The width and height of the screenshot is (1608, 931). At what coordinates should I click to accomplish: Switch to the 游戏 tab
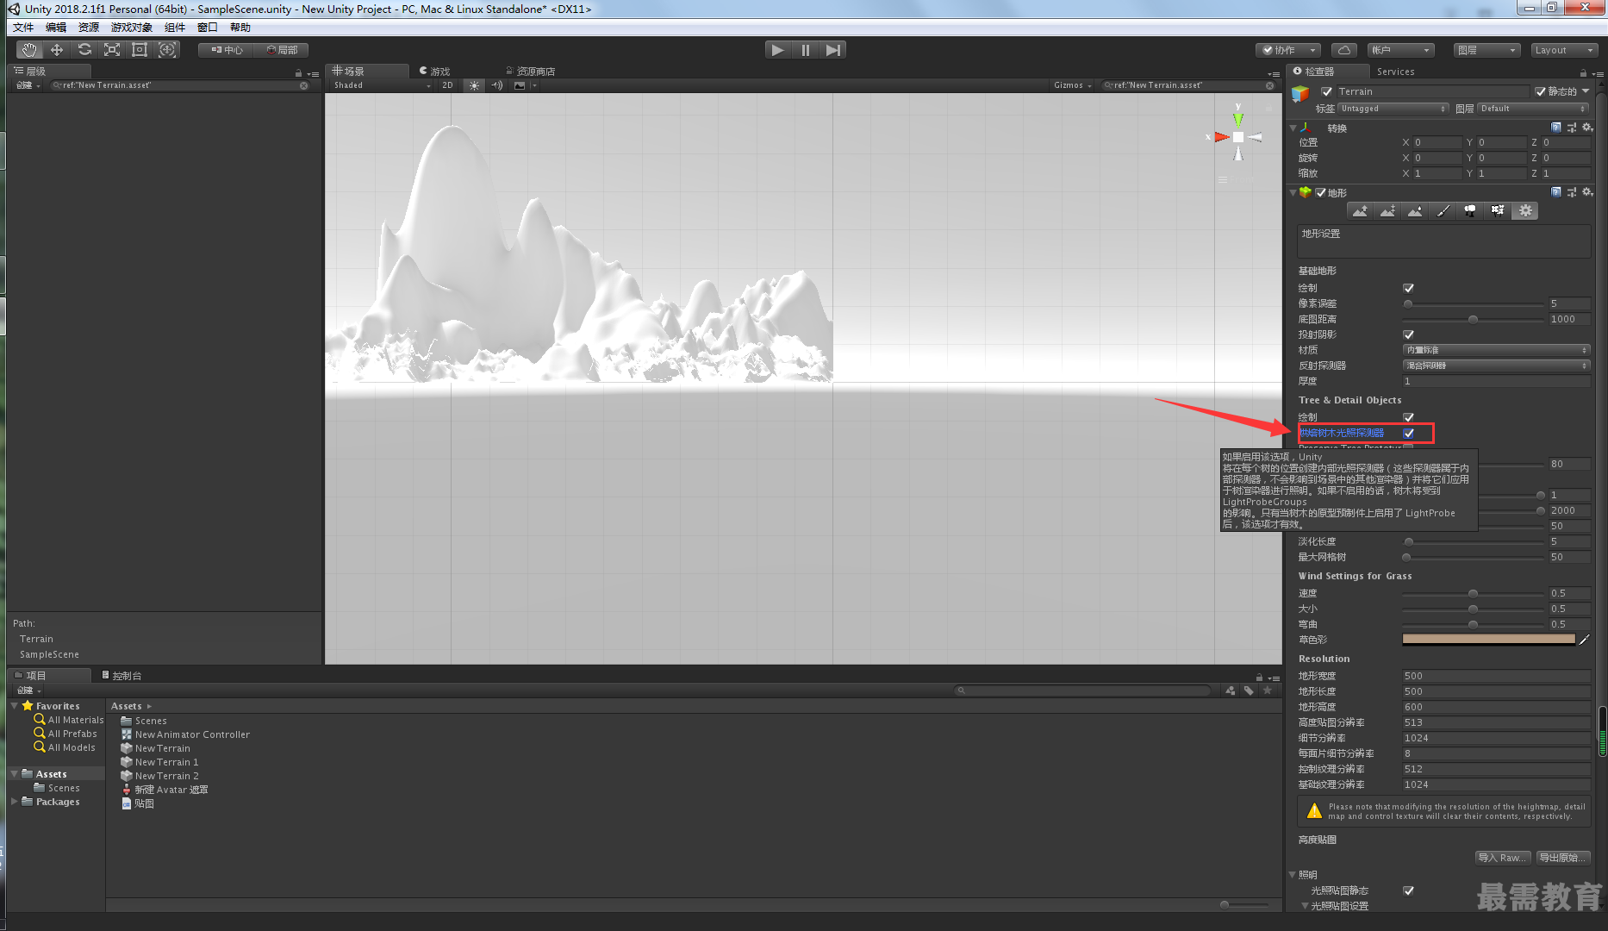click(435, 72)
